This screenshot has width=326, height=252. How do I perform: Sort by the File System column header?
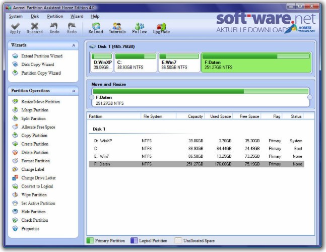point(158,116)
